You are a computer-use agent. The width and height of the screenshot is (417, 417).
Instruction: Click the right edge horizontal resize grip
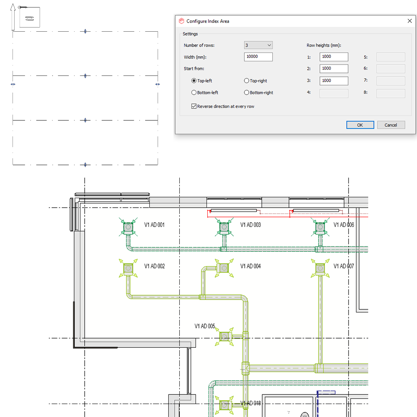pyautogui.click(x=157, y=84)
